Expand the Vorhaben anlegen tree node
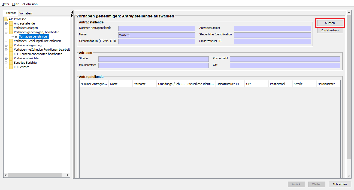 [6, 28]
